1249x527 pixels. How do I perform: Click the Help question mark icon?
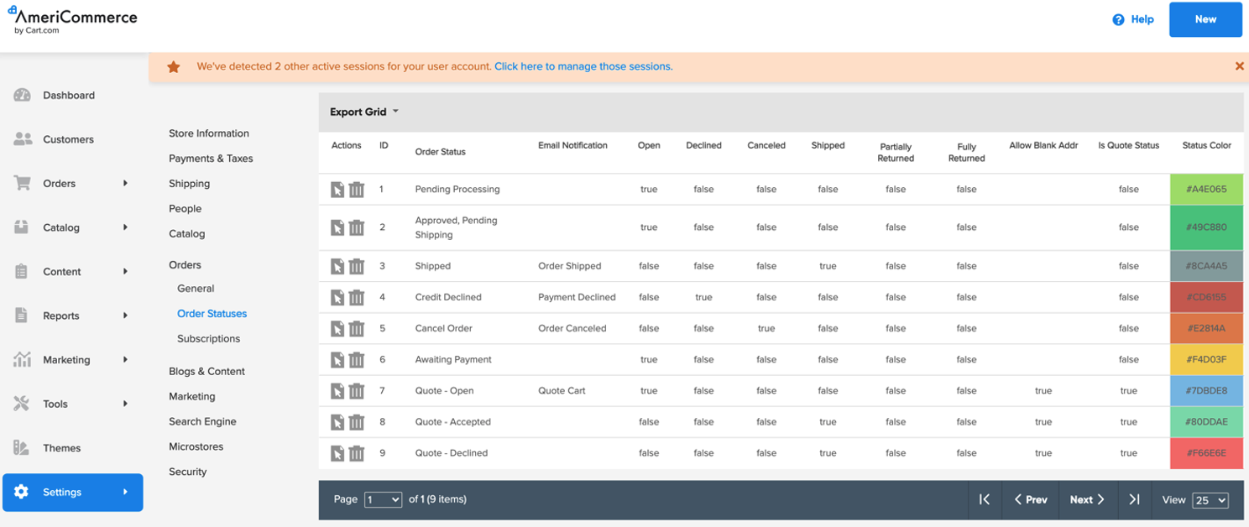(1118, 19)
